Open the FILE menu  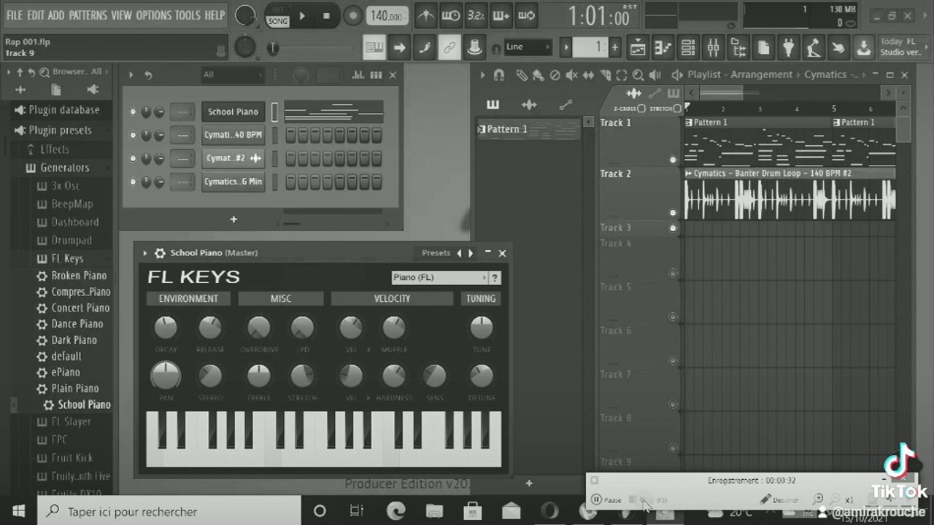click(15, 15)
